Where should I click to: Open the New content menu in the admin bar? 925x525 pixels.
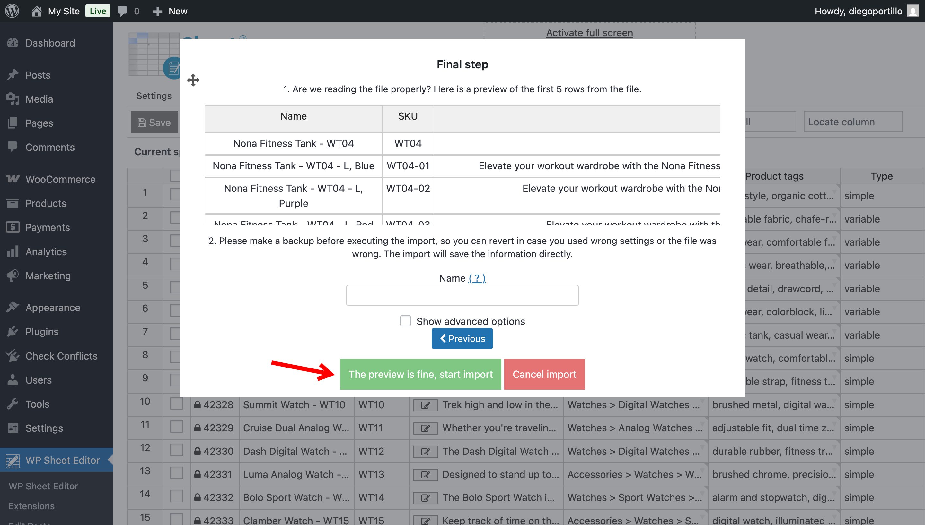170,11
